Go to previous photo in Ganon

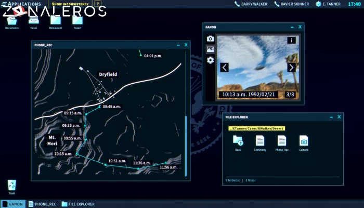[x=224, y=68]
